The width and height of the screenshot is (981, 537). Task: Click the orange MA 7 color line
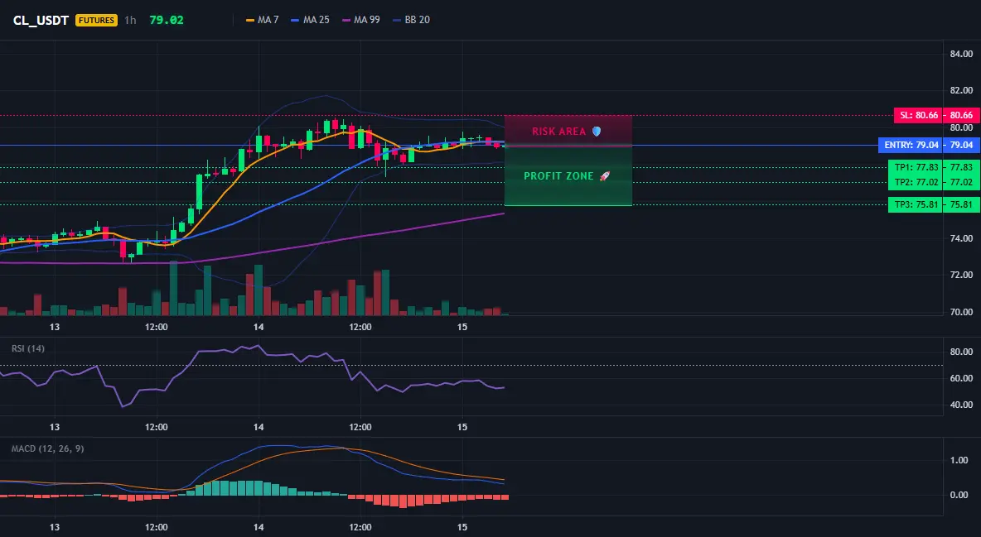250,20
